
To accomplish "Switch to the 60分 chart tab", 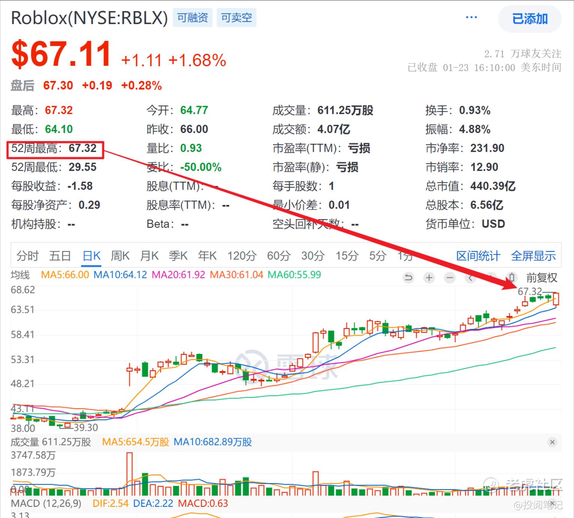I will pyautogui.click(x=279, y=256).
